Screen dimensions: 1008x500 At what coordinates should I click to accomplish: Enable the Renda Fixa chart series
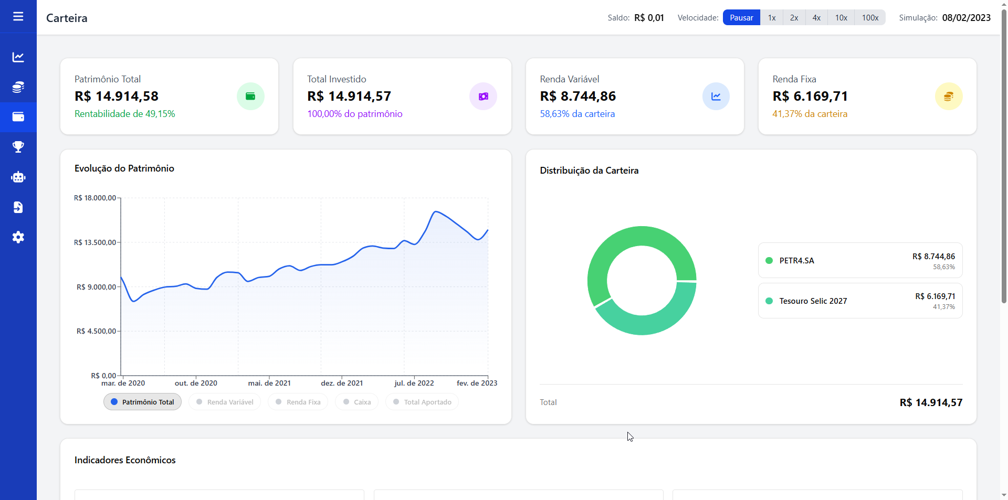tap(298, 402)
